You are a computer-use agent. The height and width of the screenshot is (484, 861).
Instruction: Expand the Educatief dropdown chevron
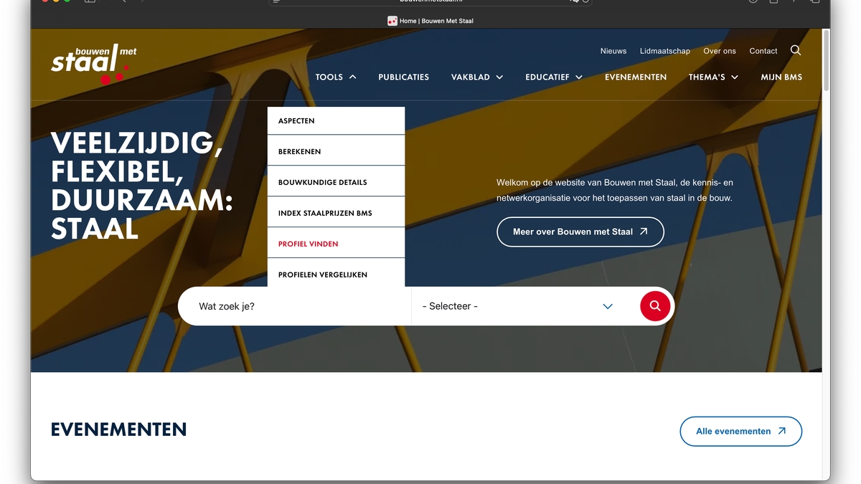[578, 77]
